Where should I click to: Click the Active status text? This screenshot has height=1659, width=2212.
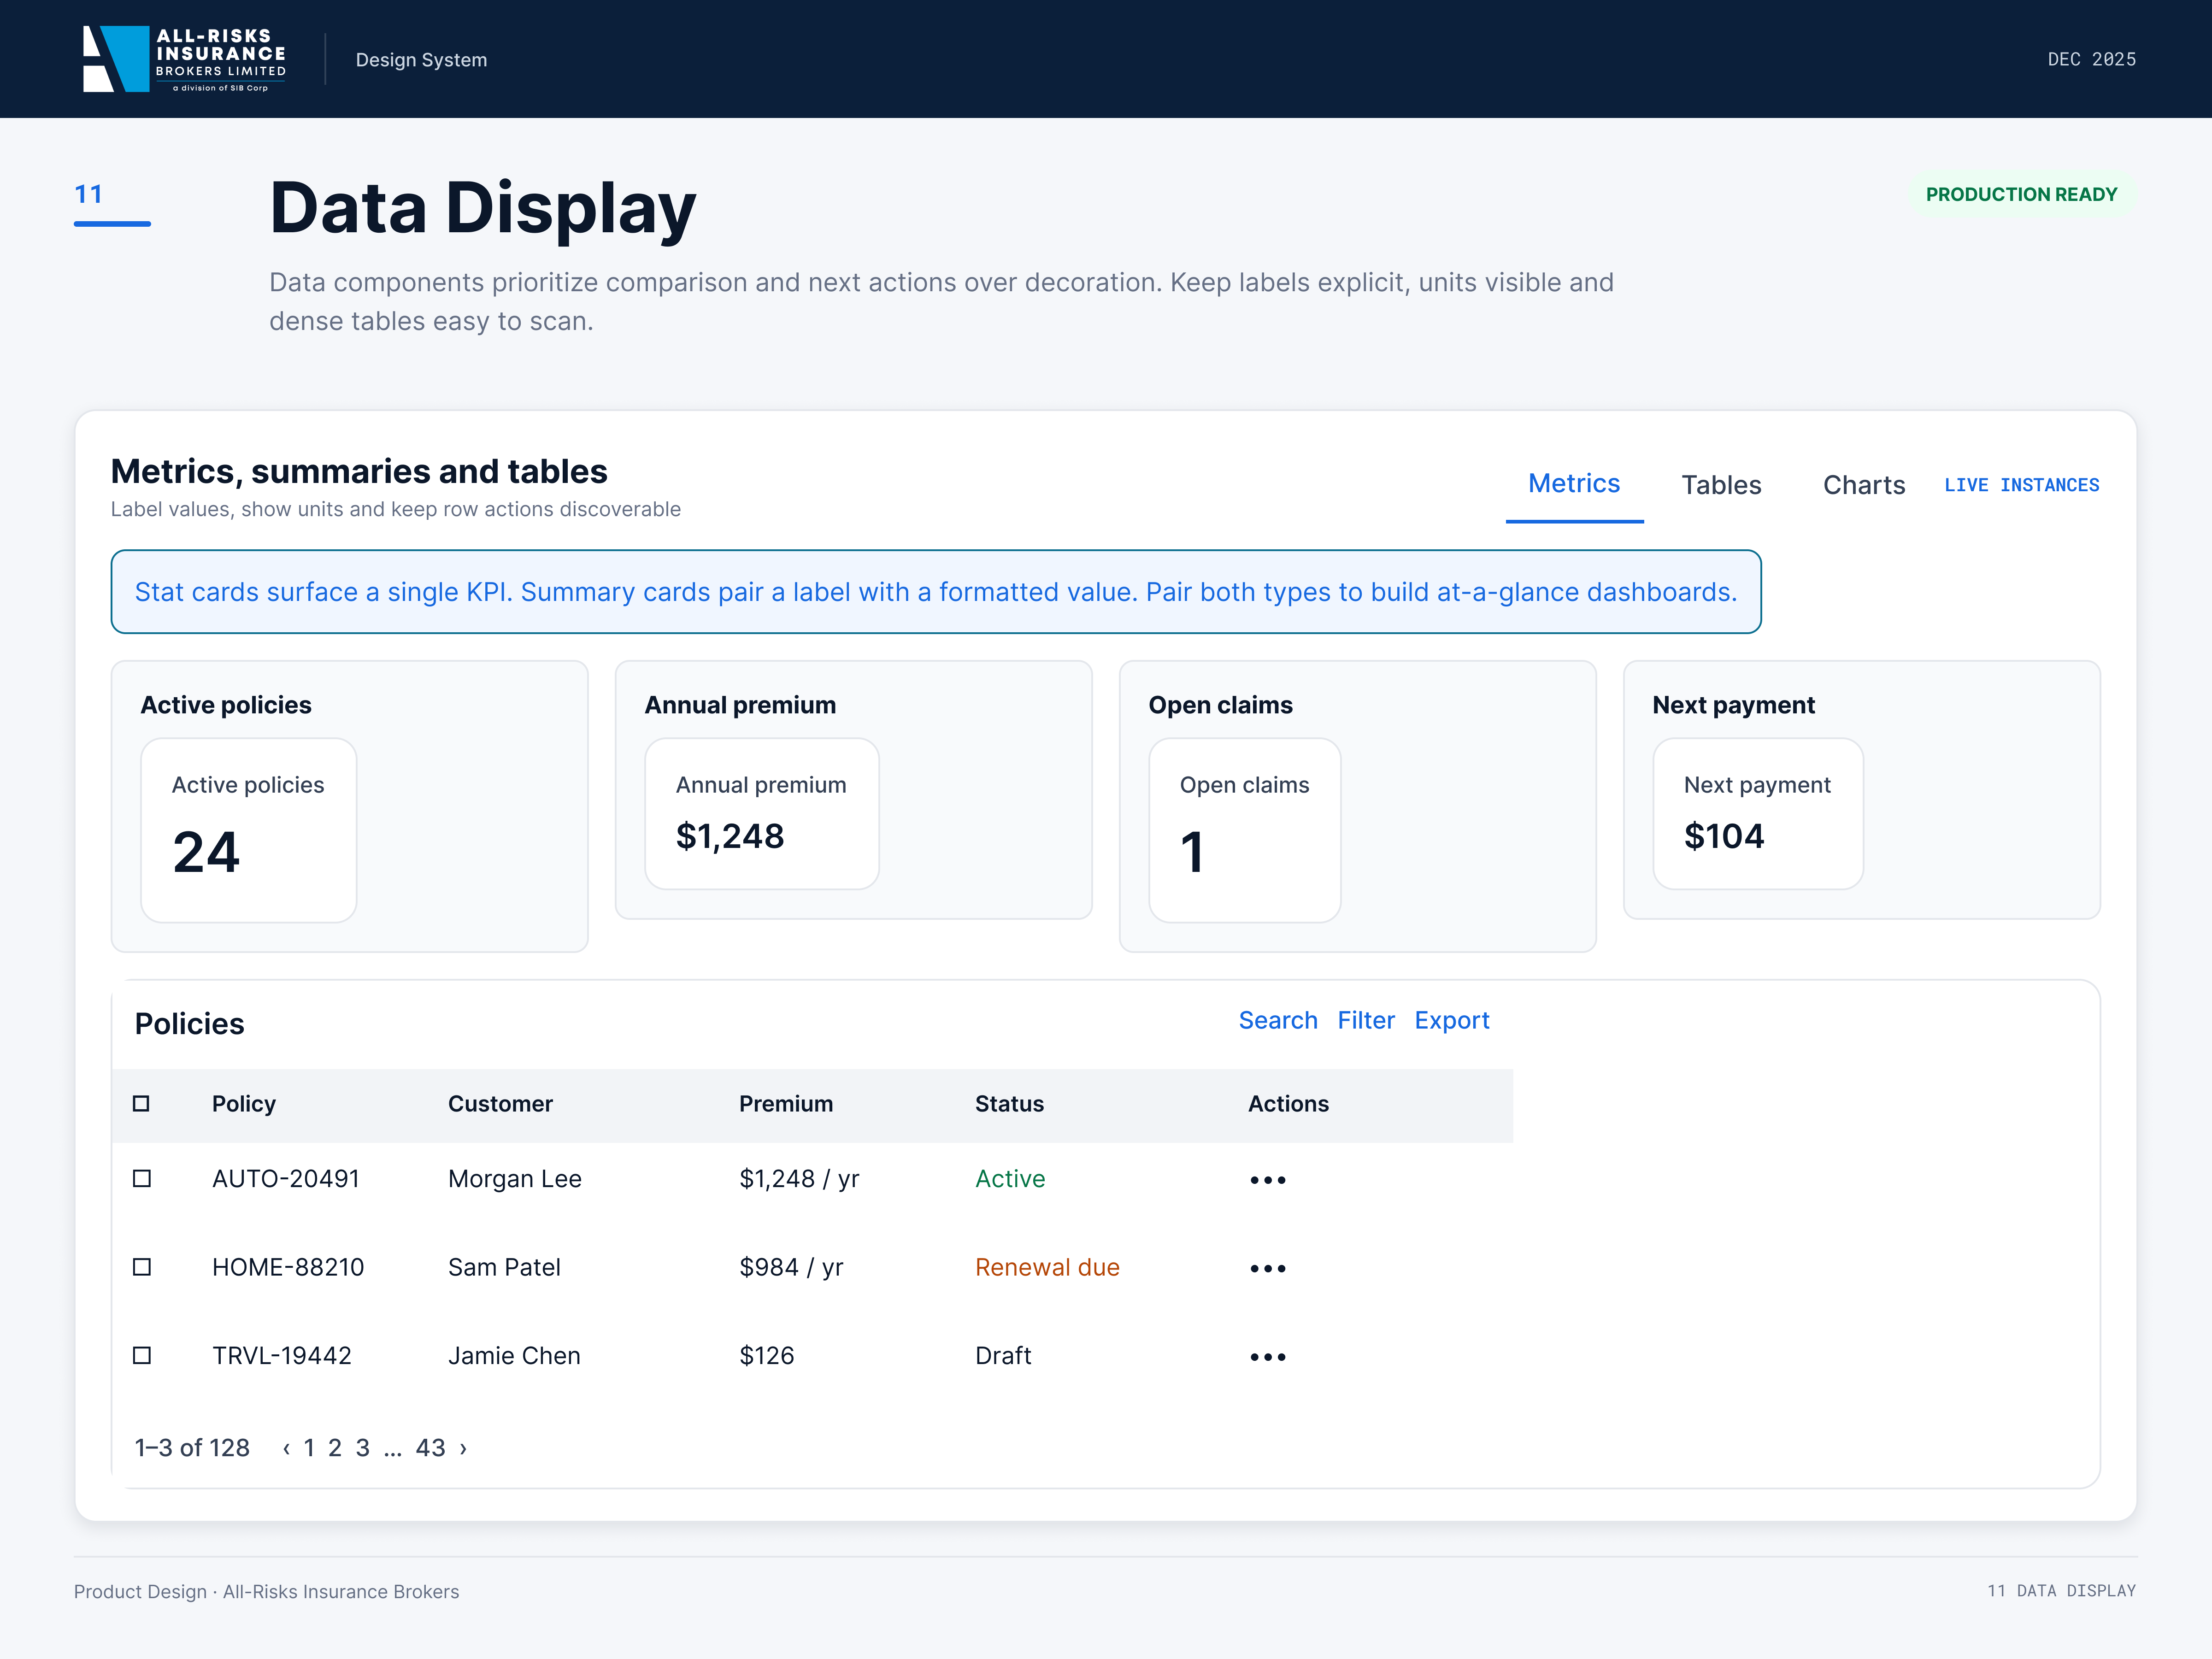pyautogui.click(x=1010, y=1179)
